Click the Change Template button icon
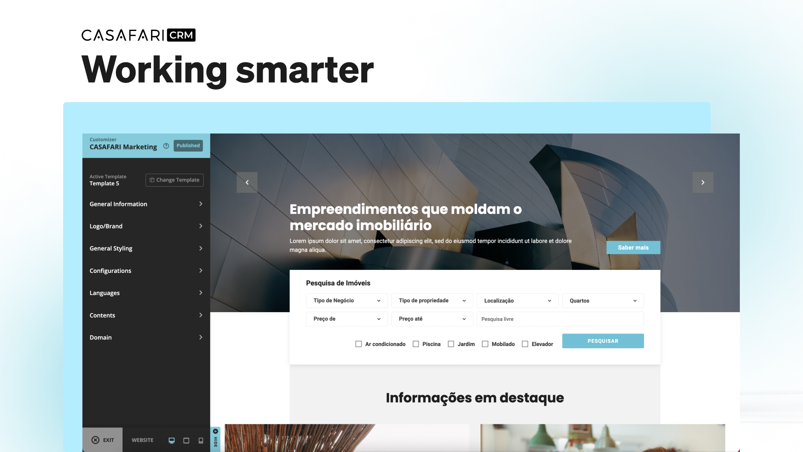The width and height of the screenshot is (803, 452). point(152,180)
